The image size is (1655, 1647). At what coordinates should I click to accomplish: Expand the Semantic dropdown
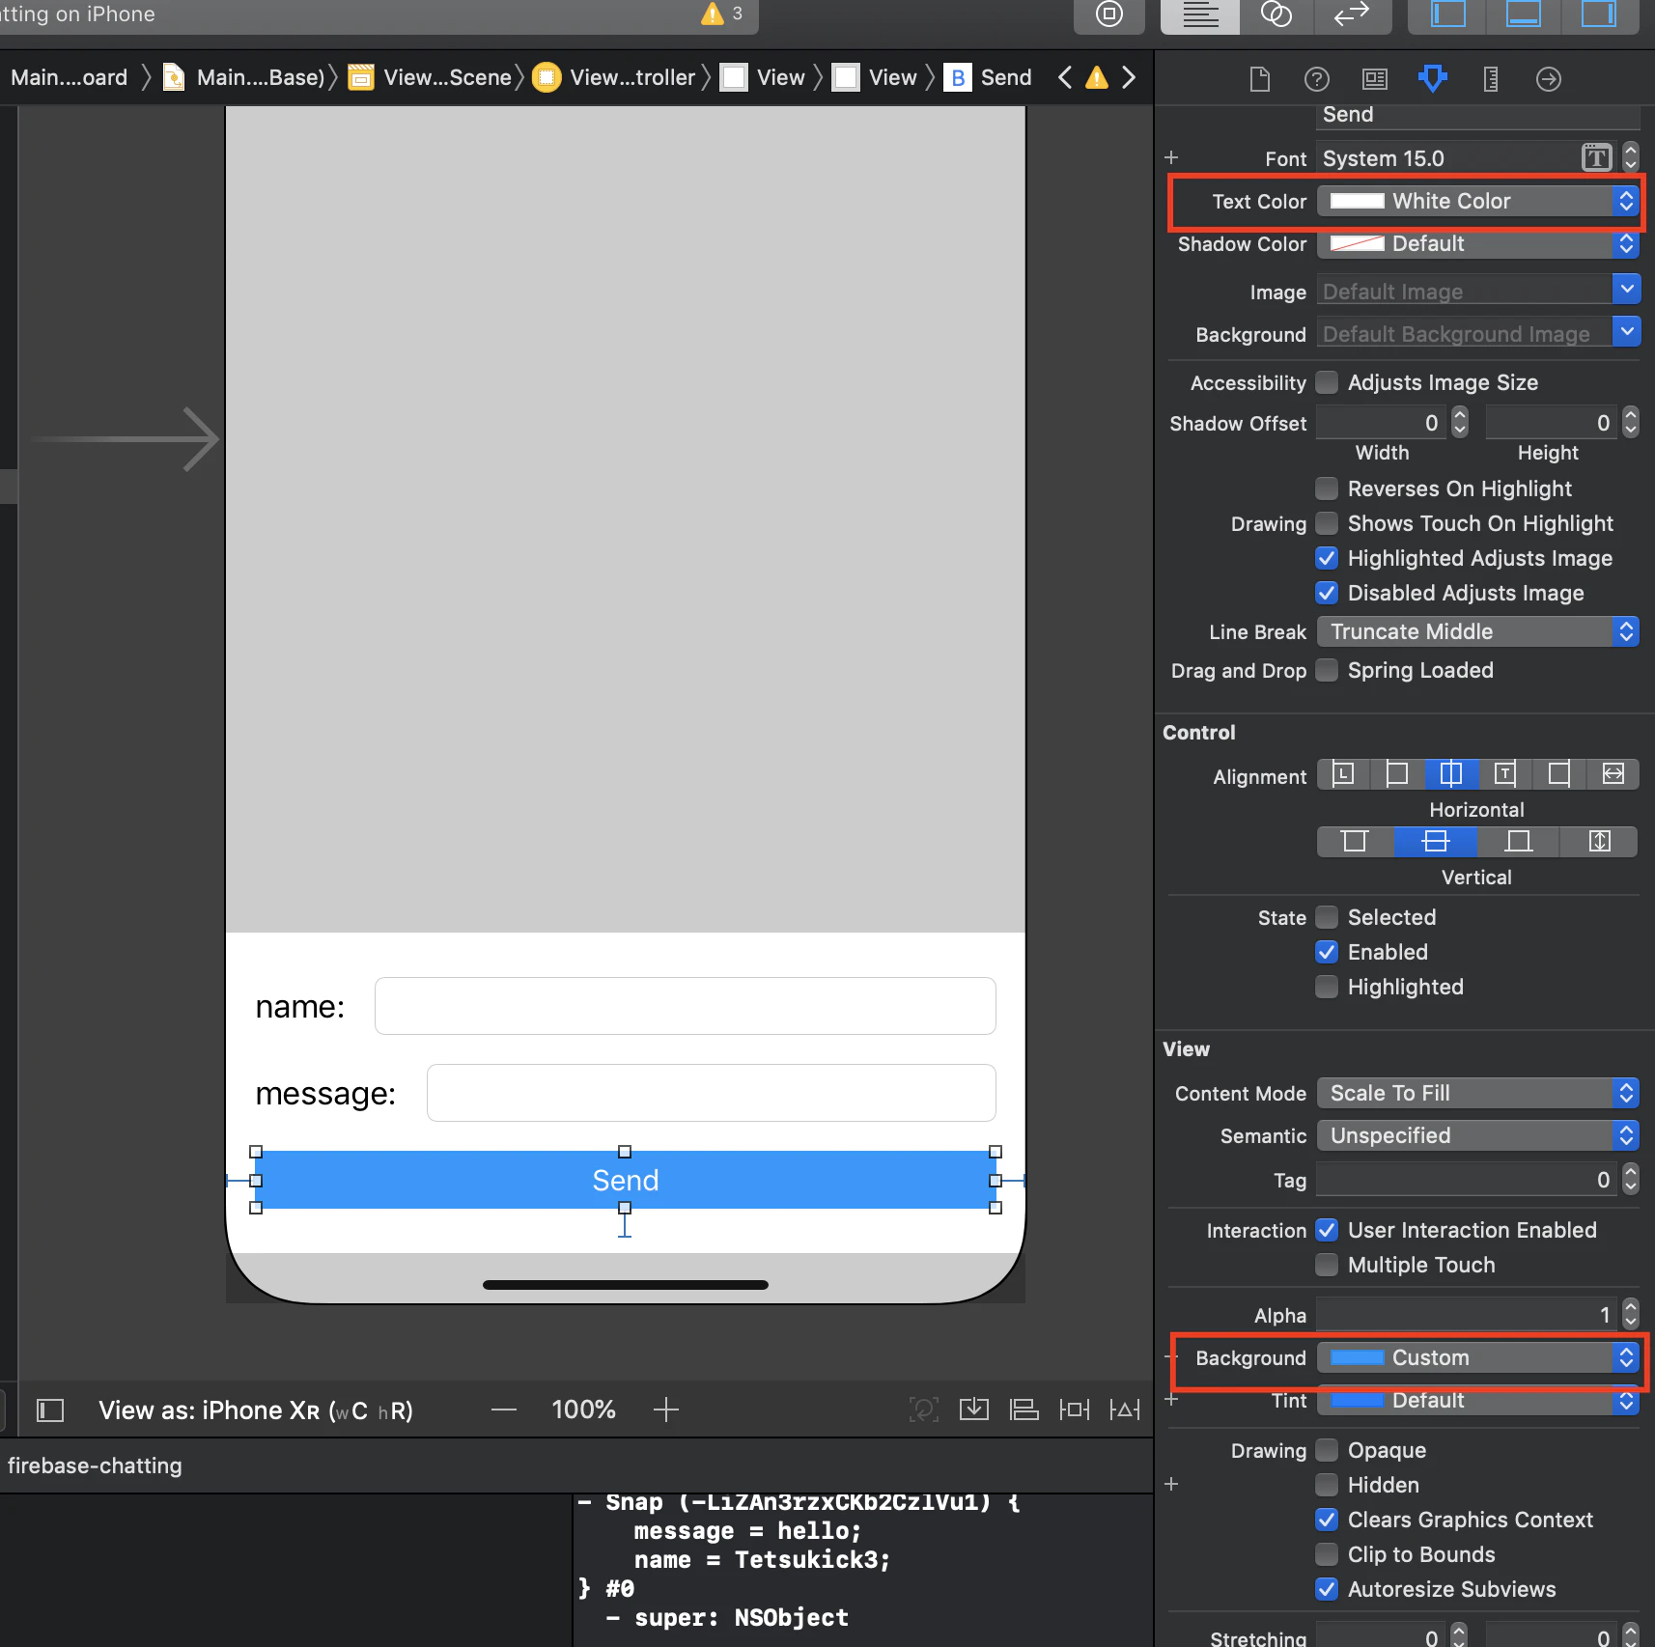pyautogui.click(x=1478, y=1135)
